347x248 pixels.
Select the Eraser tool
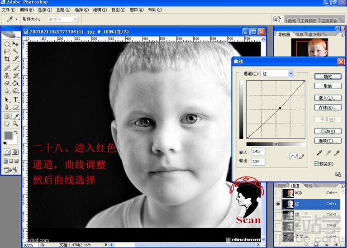pyautogui.click(x=7, y=83)
